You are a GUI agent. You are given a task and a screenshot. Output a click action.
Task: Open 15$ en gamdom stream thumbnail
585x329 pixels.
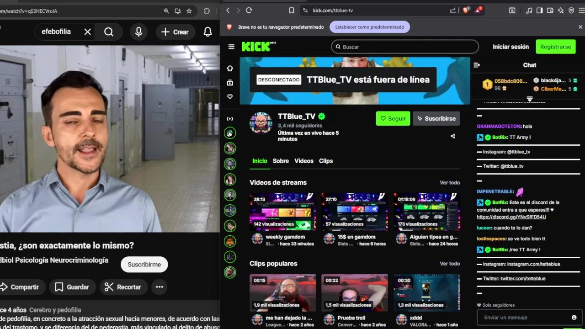point(354,212)
